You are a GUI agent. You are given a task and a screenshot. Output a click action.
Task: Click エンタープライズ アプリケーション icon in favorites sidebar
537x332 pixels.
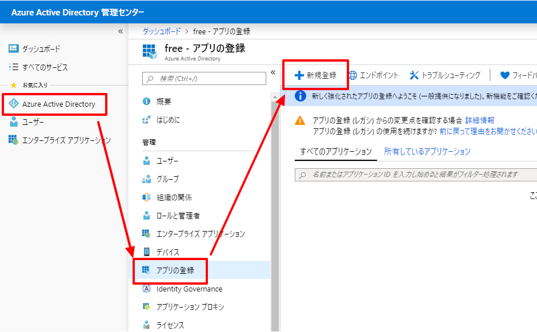(x=13, y=140)
